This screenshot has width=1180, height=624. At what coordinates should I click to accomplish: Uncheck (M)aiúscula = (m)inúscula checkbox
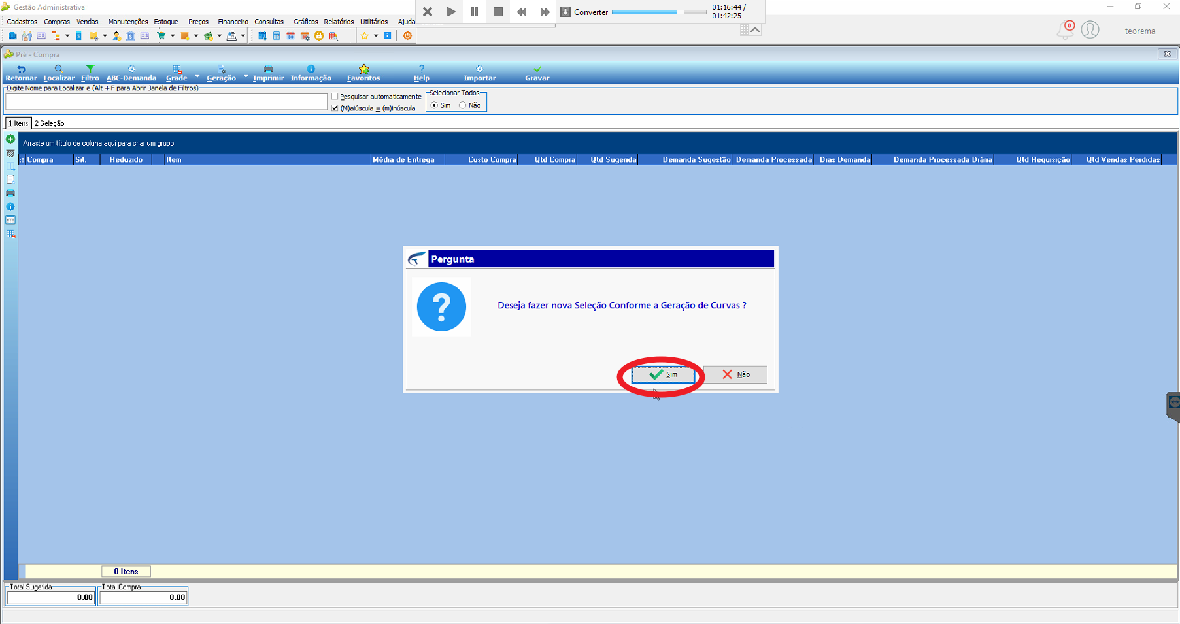coord(335,108)
